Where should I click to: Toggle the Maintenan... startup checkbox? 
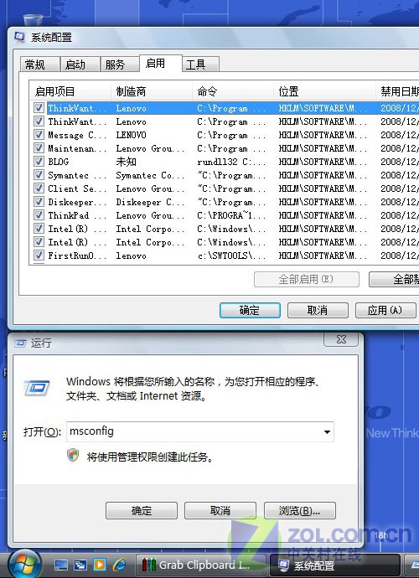39,147
